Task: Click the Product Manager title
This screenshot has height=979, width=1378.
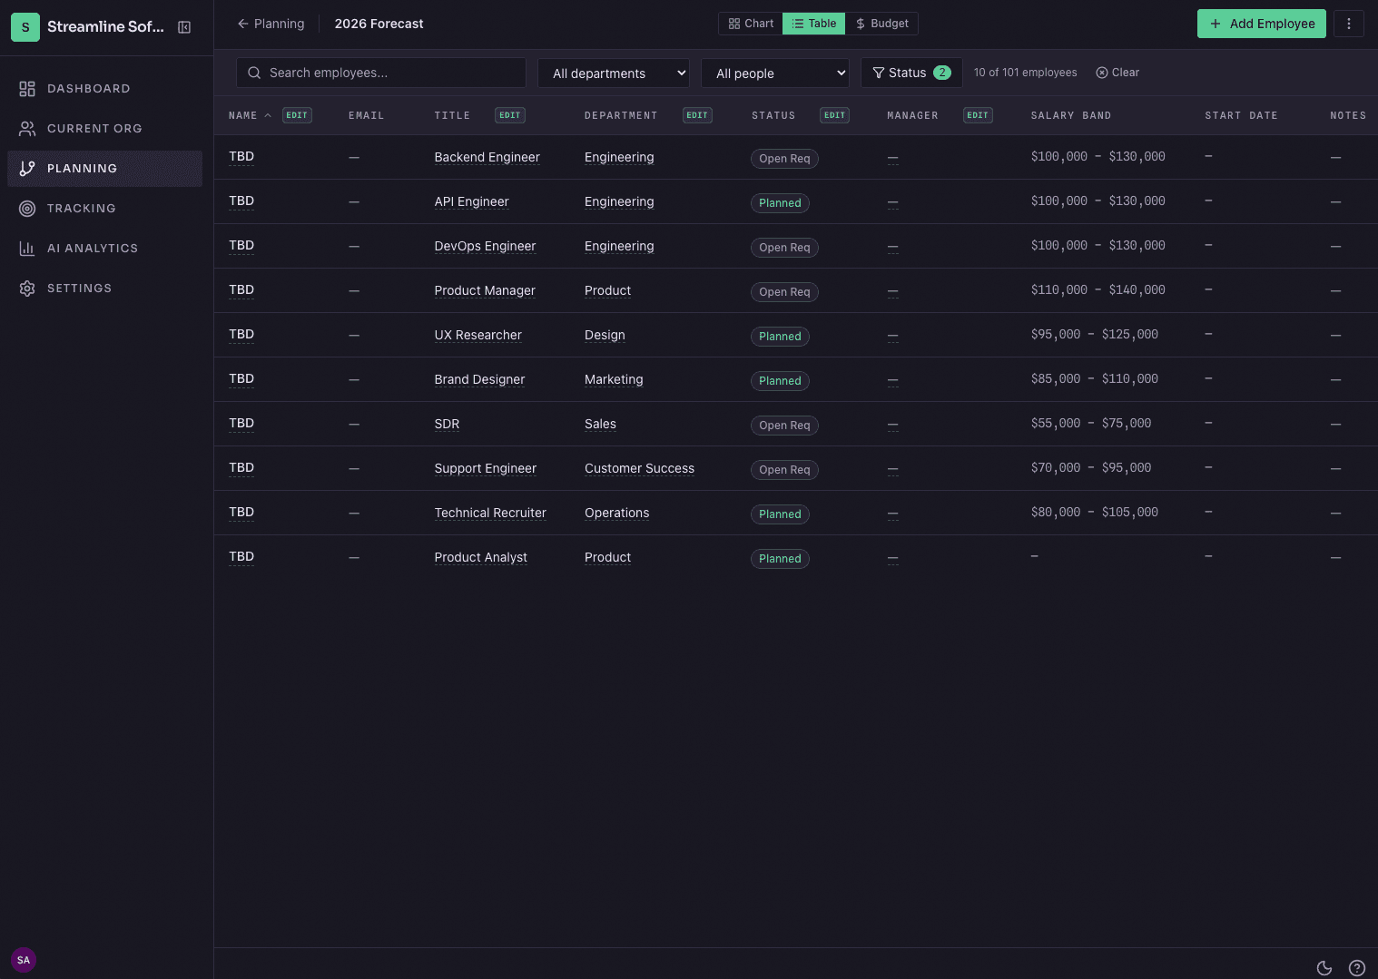Action: click(485, 290)
